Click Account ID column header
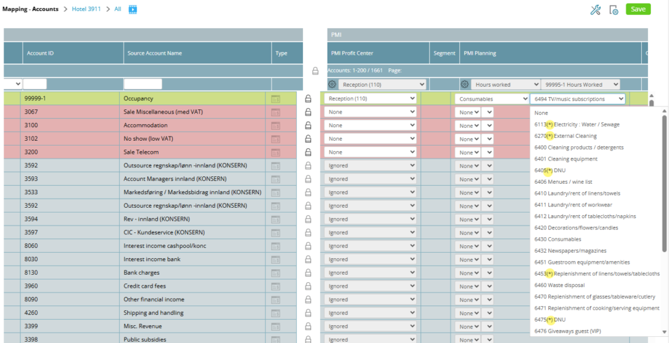 72,53
